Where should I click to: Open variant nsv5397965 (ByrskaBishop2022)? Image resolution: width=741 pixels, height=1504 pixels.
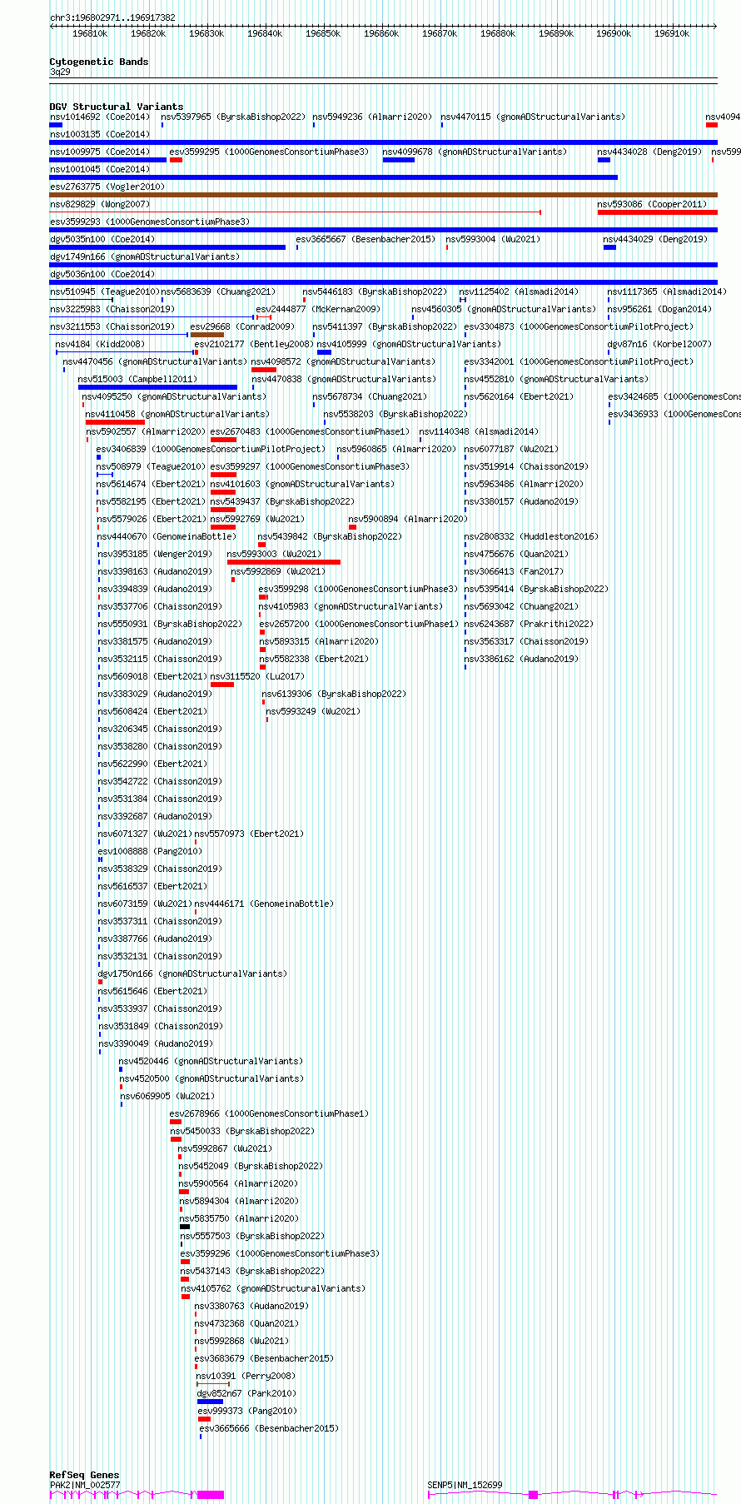[x=233, y=117]
